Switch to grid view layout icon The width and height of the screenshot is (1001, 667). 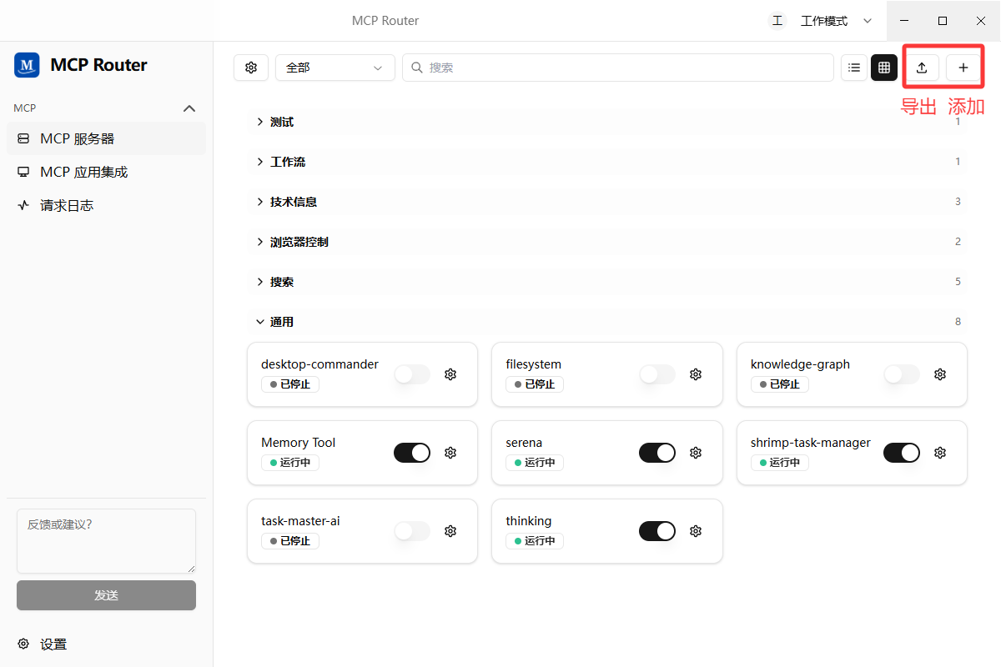tap(884, 68)
